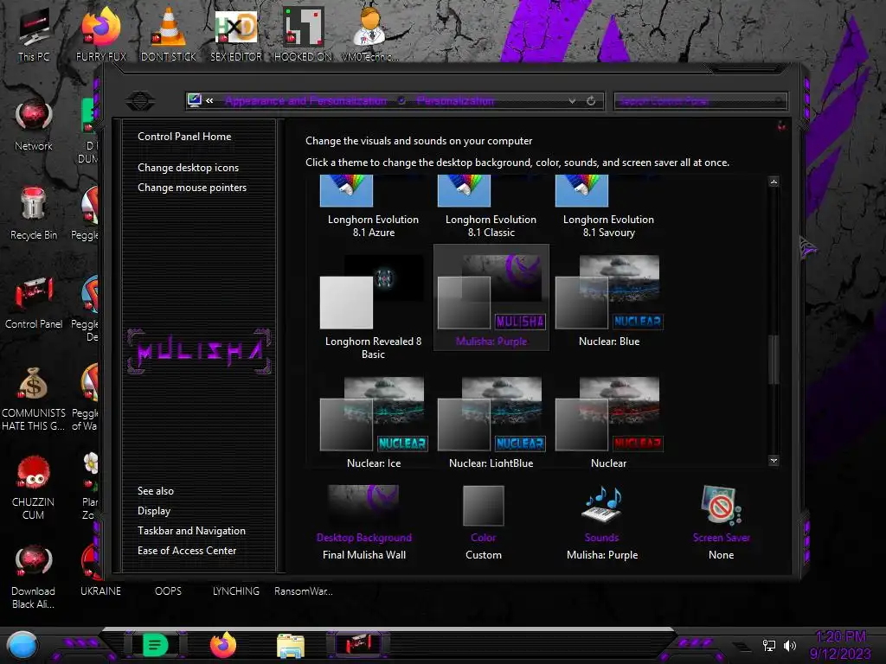Open Control Panel Home link
This screenshot has width=886, height=664.
pyautogui.click(x=184, y=136)
